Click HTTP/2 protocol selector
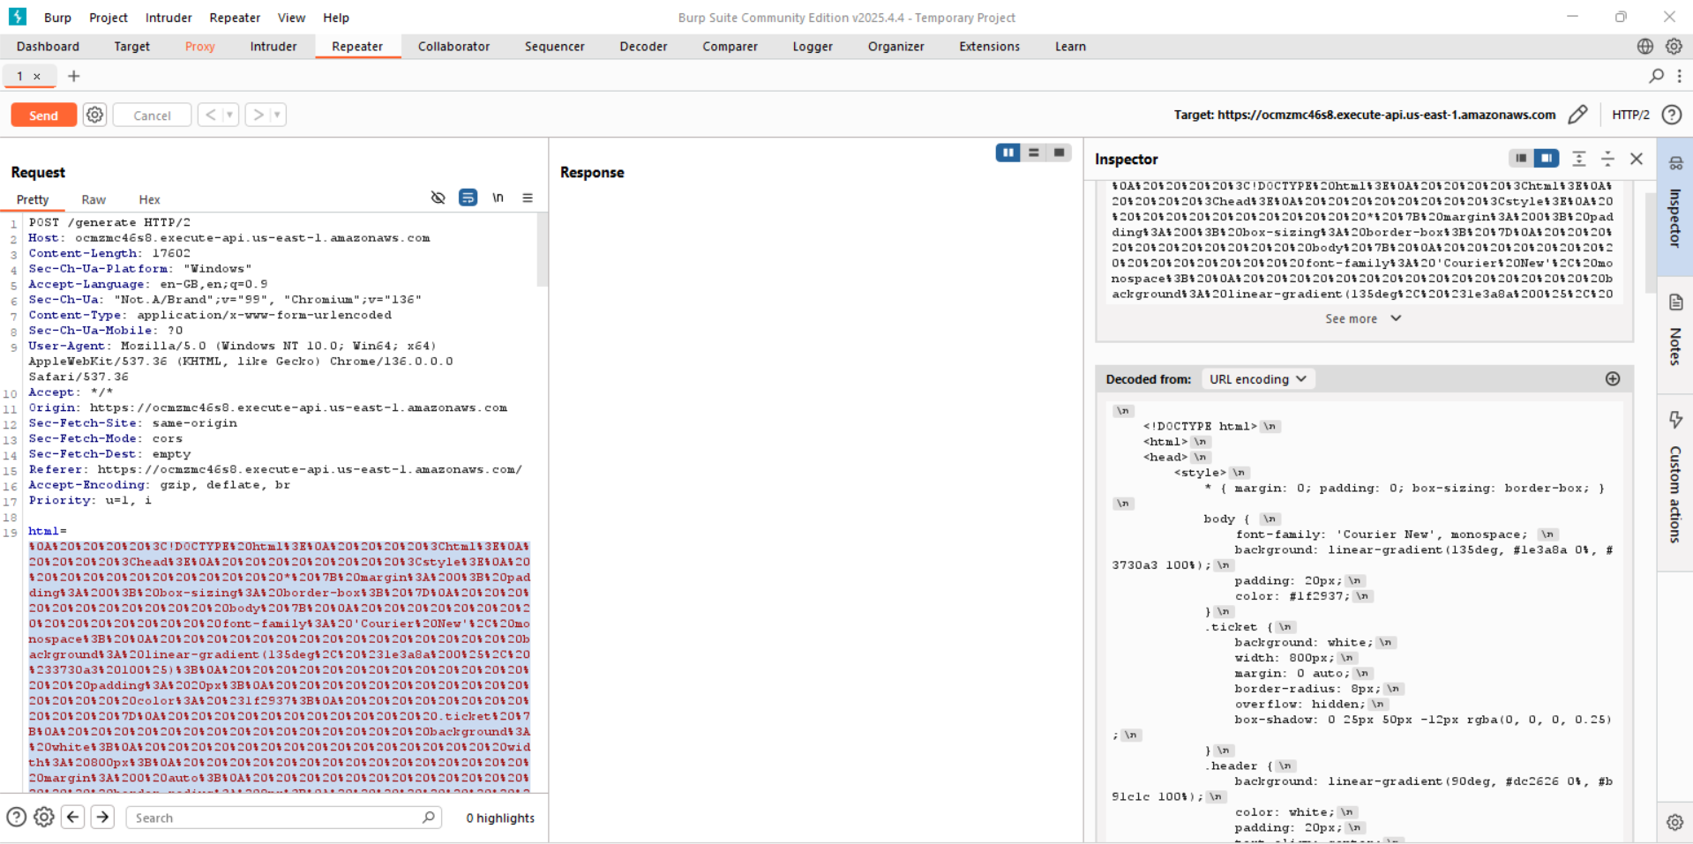This screenshot has width=1693, height=844. (1630, 115)
